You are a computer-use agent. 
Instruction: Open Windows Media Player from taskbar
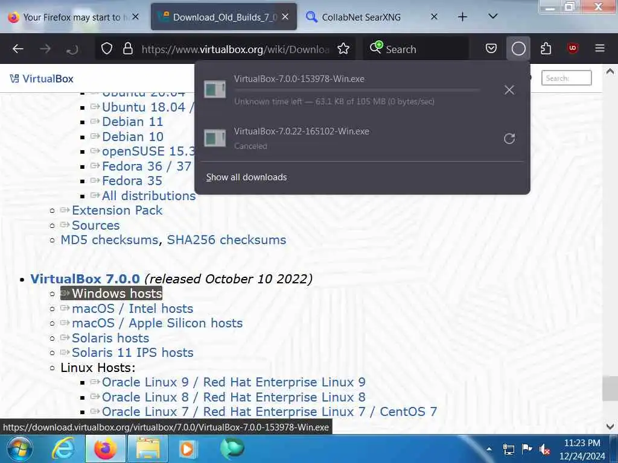pos(188,449)
